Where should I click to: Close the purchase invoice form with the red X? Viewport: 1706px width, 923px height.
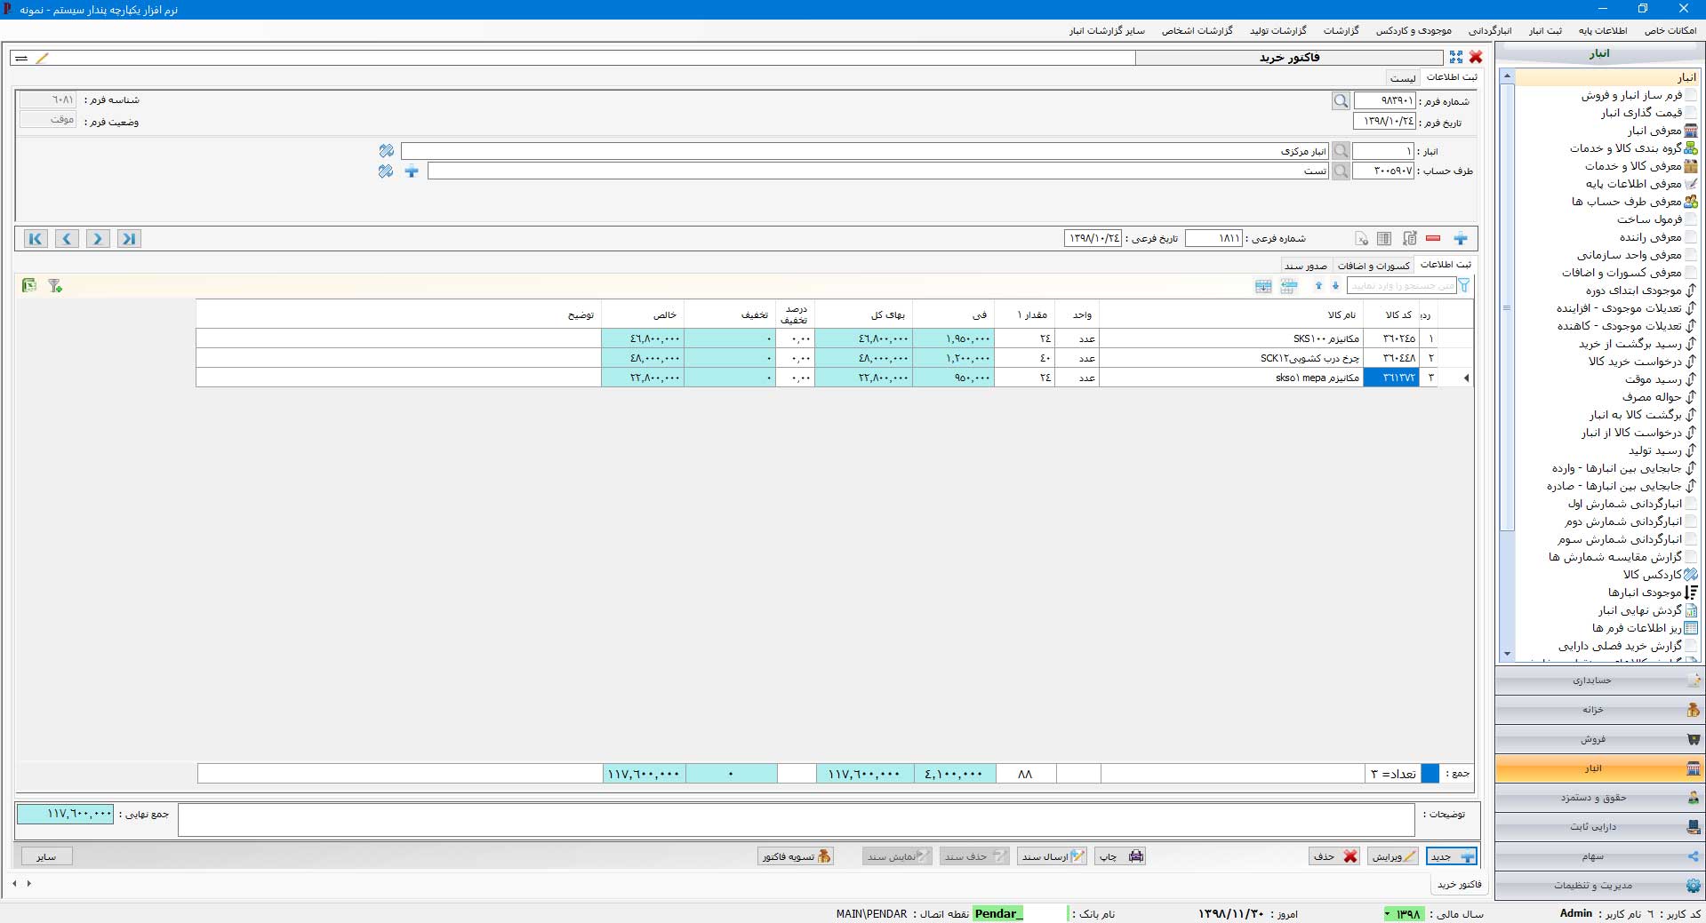[x=1476, y=57]
